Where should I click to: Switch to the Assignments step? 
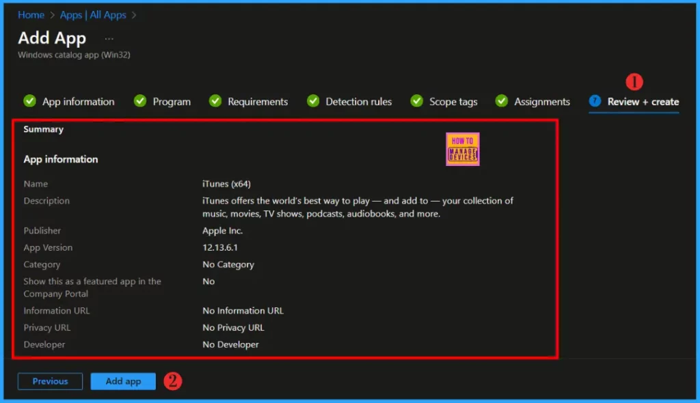pos(542,102)
